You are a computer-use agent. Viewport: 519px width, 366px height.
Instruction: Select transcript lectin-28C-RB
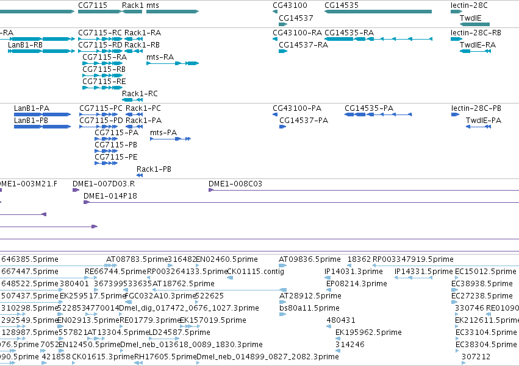[x=476, y=33]
